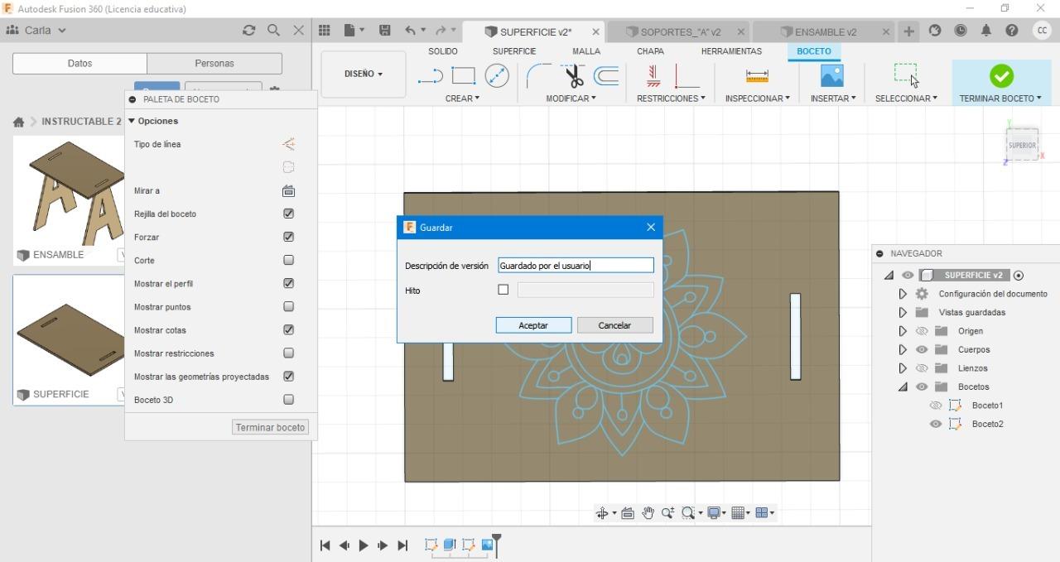Switch to the SUPERFICIE ribbon tab
The width and height of the screenshot is (1060, 562).
tap(514, 51)
